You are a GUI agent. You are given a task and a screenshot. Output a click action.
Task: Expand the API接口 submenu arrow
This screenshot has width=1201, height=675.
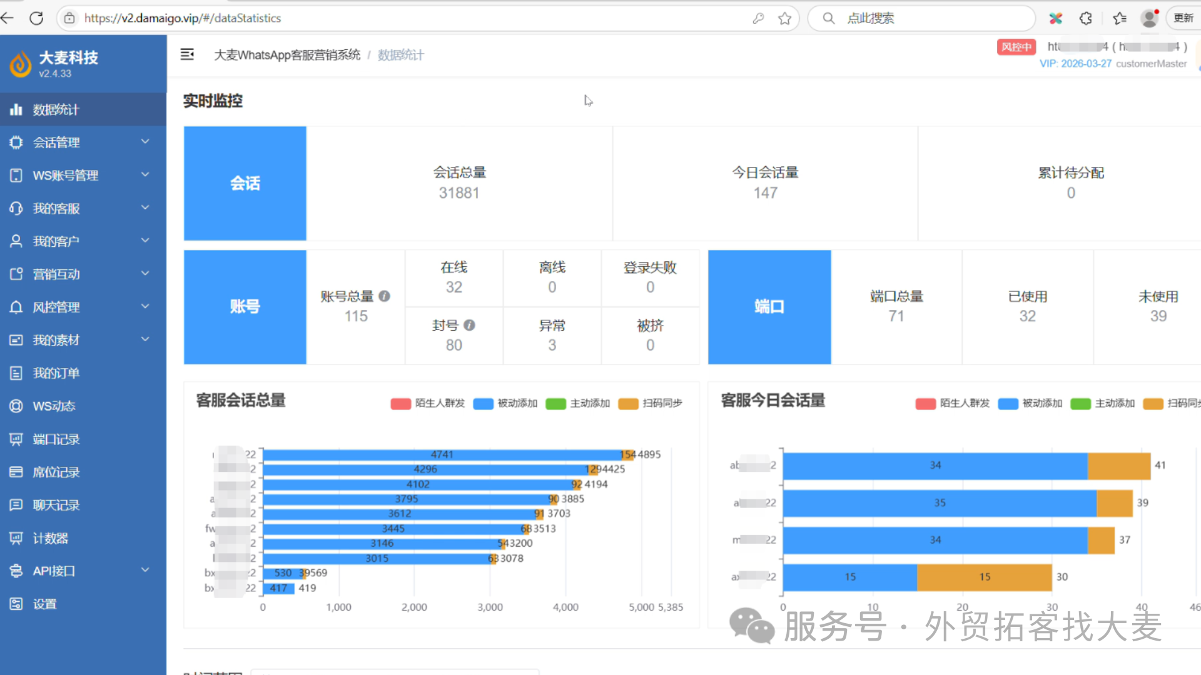(145, 571)
